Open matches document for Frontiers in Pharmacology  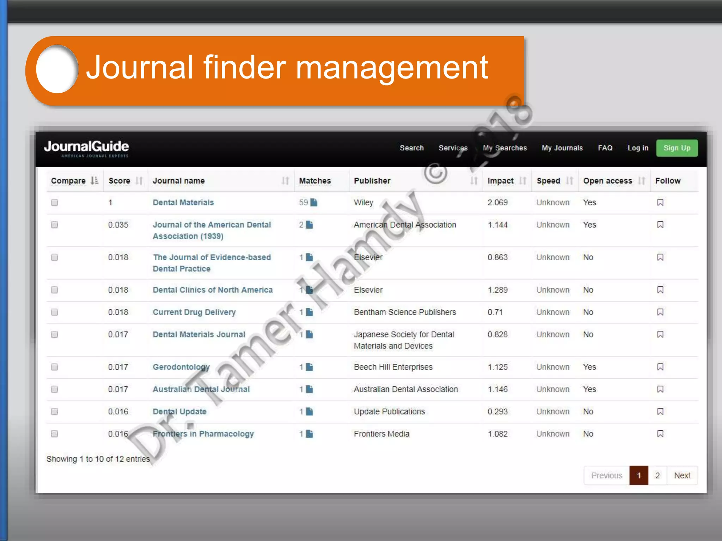(x=309, y=434)
